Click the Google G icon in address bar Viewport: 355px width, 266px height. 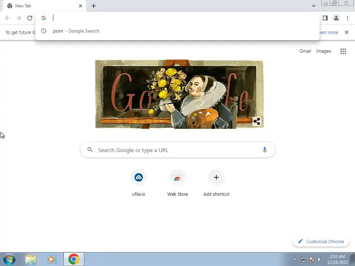(x=44, y=18)
